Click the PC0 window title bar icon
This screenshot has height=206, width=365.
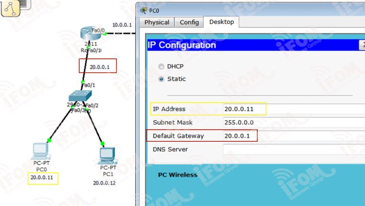tap(143, 10)
